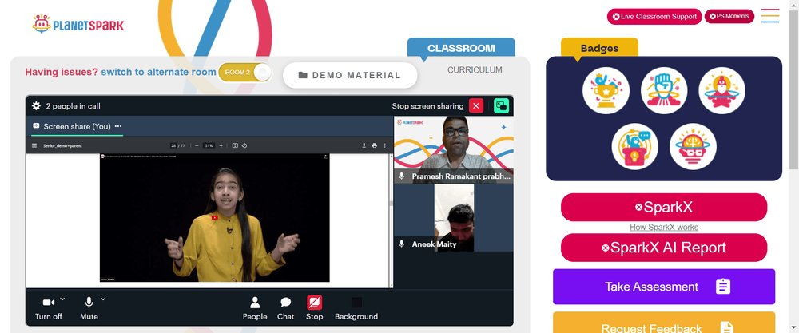
Task: Select the Screen share (You) tab
Action: (x=77, y=126)
